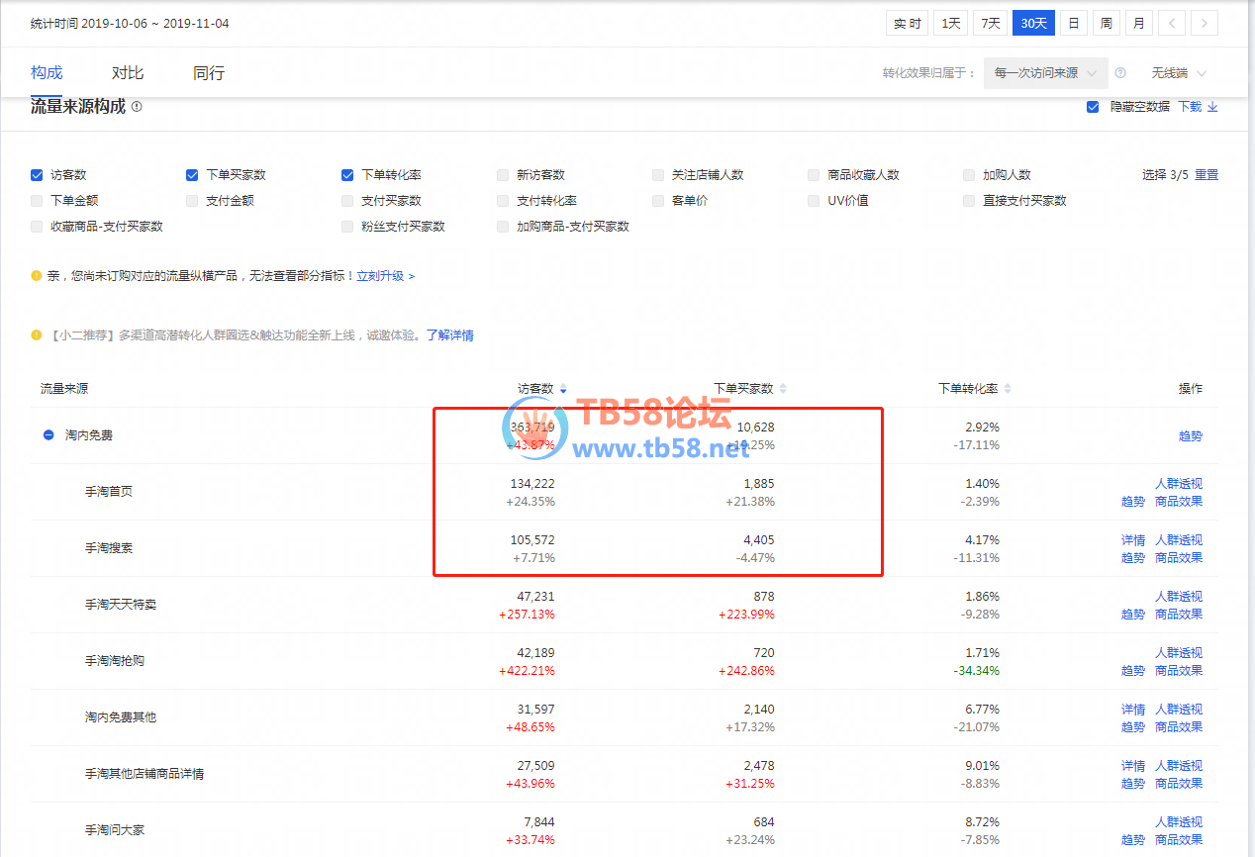Go to previous period with left arrow

pos(1171,23)
